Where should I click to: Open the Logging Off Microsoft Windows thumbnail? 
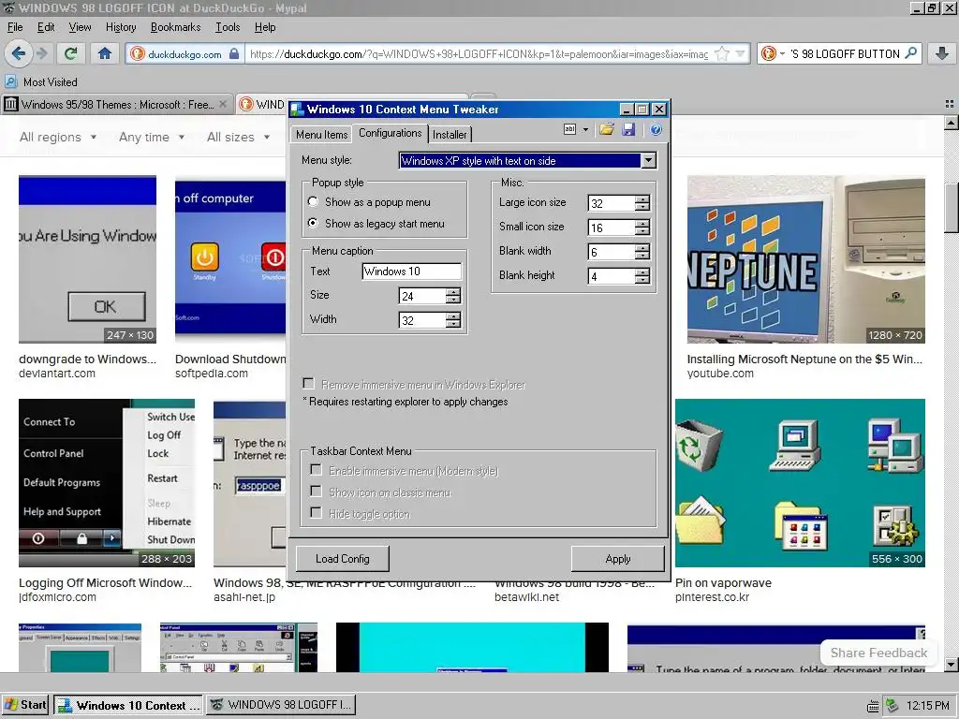pyautogui.click(x=107, y=483)
